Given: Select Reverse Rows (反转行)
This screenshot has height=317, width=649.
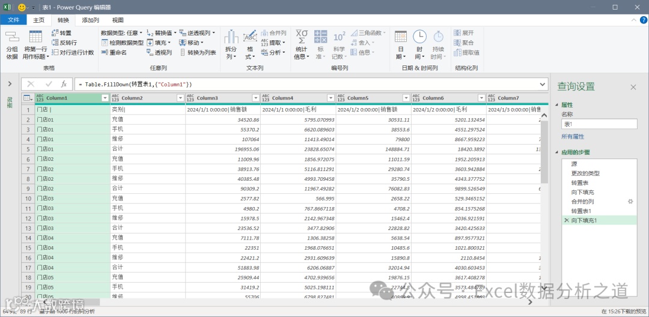Looking at the screenshot, I should coord(64,43).
